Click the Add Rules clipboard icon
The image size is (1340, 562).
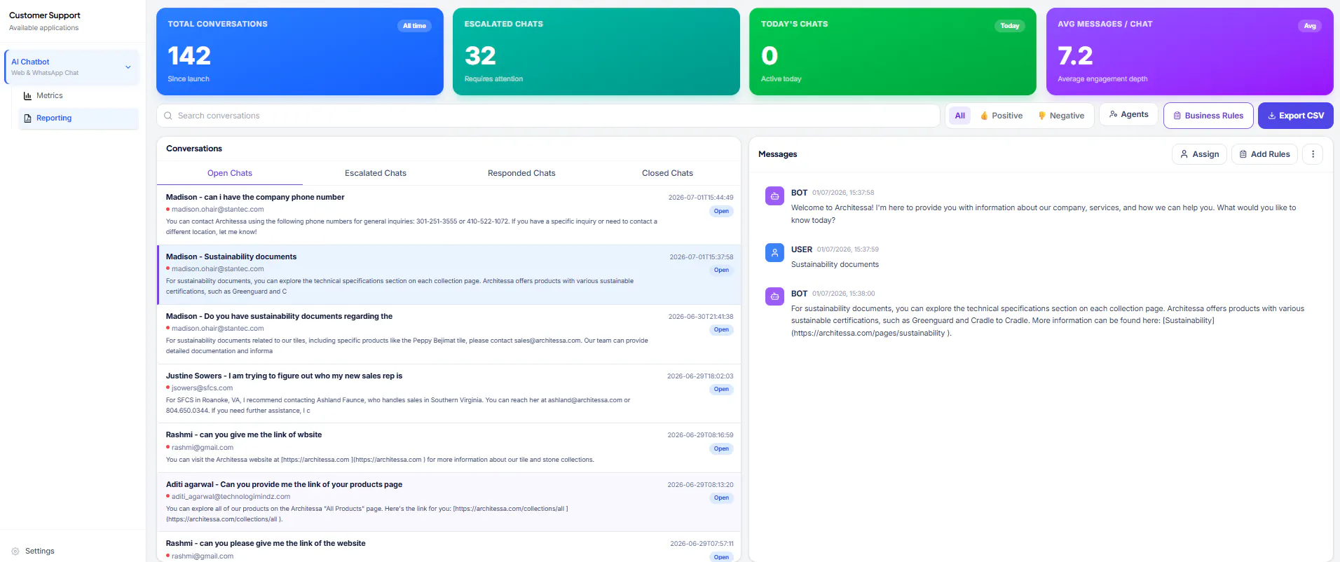(1243, 154)
